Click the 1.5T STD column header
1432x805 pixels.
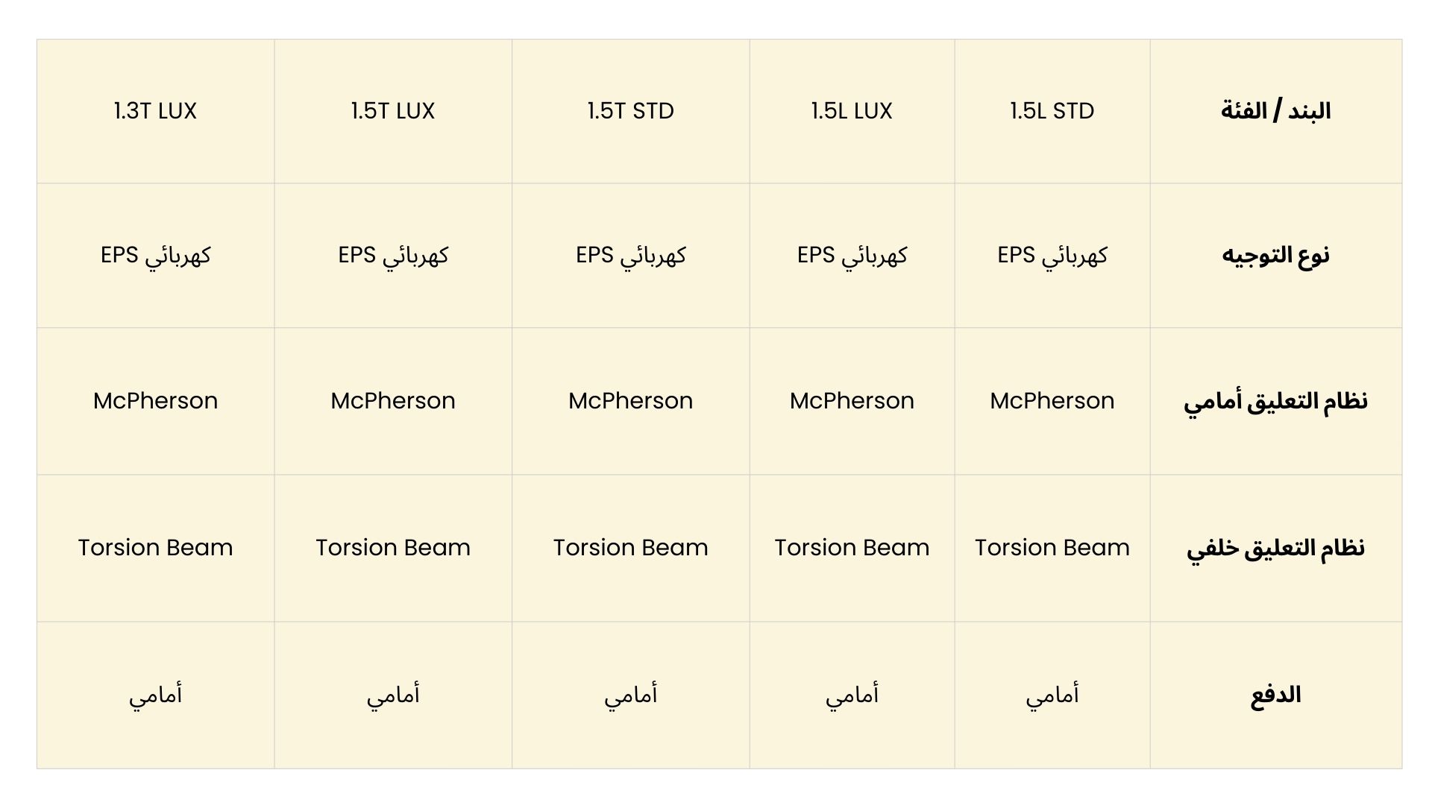tap(630, 111)
